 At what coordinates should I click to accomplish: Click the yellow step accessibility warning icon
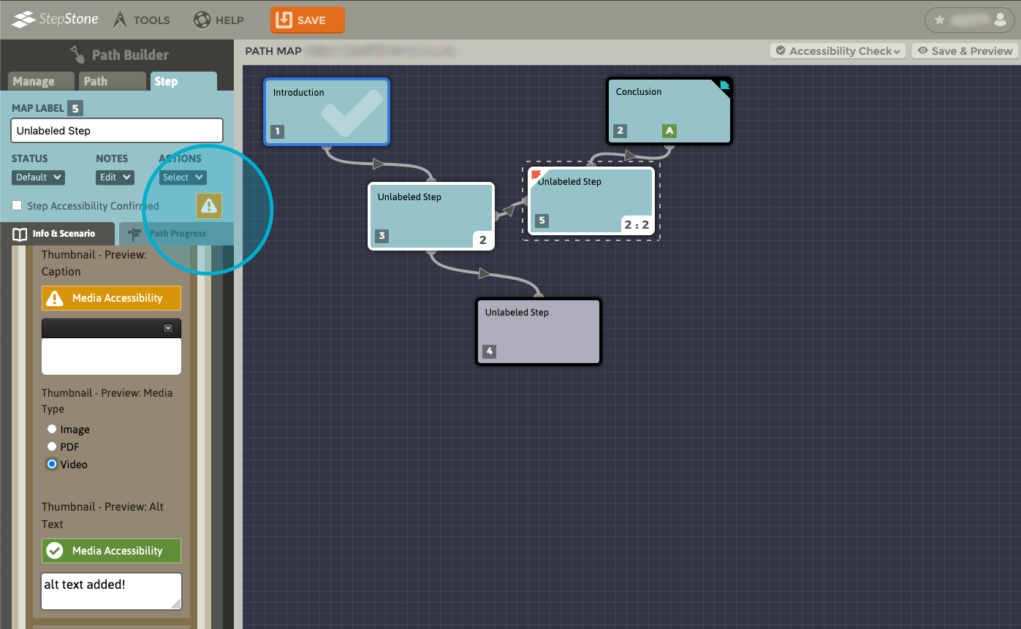pyautogui.click(x=209, y=206)
